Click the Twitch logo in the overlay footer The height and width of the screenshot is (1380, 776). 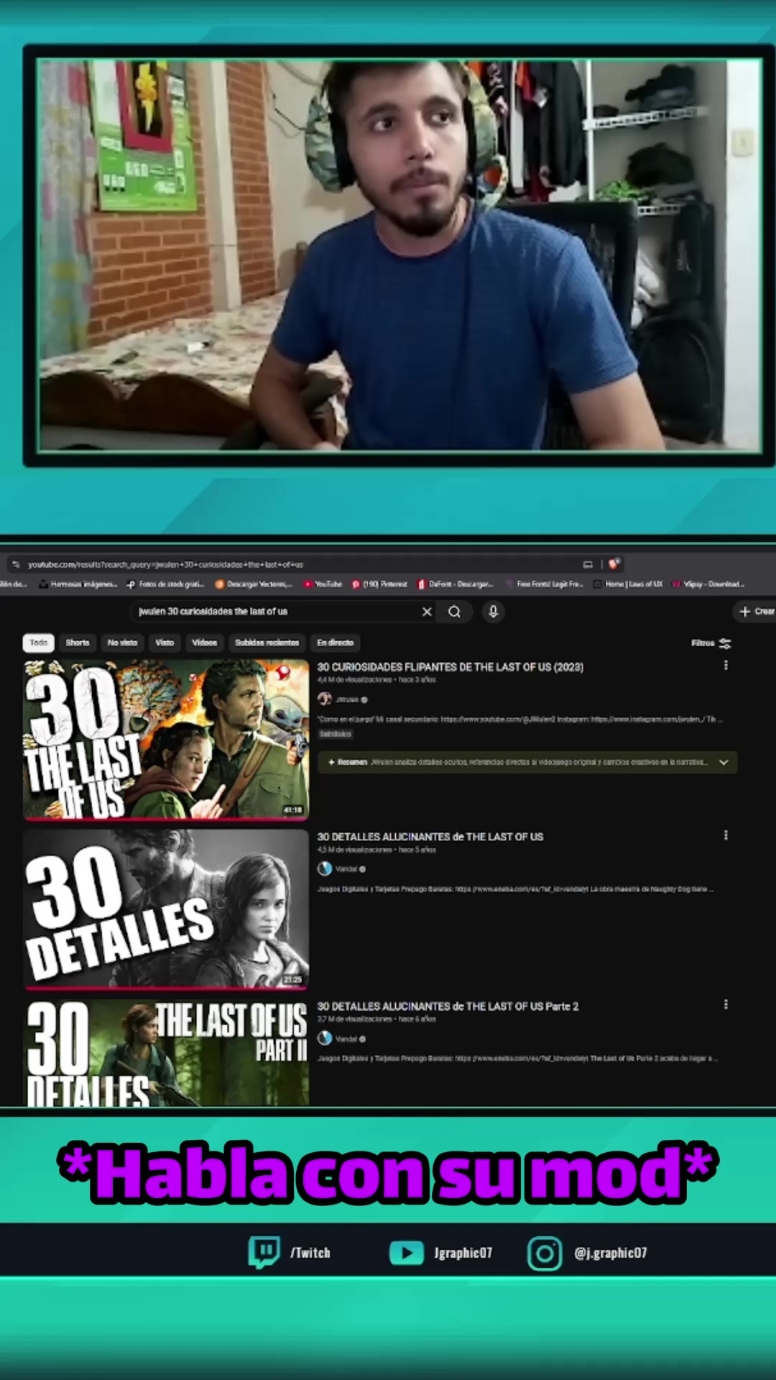[263, 1253]
